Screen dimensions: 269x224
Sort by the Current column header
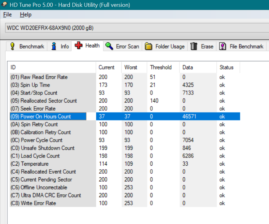tap(106, 67)
